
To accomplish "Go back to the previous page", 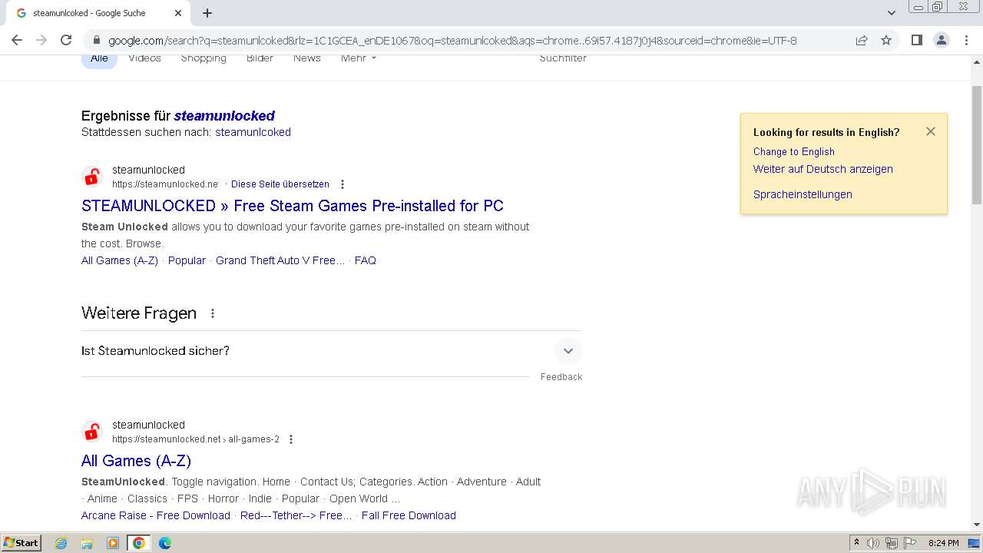I will tap(17, 41).
